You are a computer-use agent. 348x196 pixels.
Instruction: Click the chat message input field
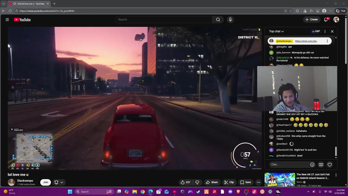[x=290, y=164]
